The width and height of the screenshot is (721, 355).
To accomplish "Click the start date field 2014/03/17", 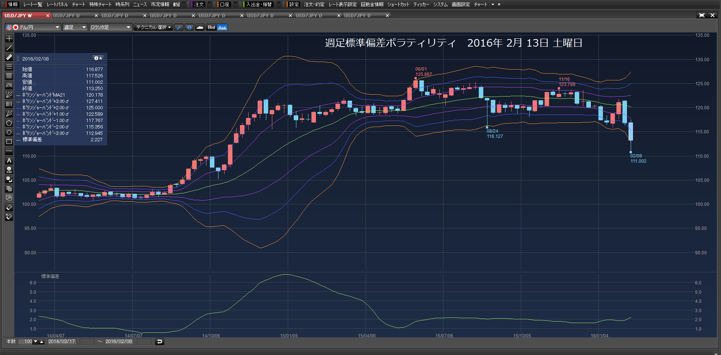I will coord(62,341).
